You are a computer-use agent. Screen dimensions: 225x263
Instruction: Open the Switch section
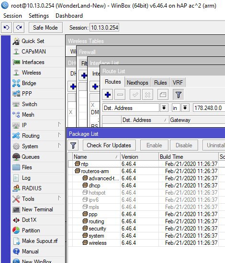(38, 104)
